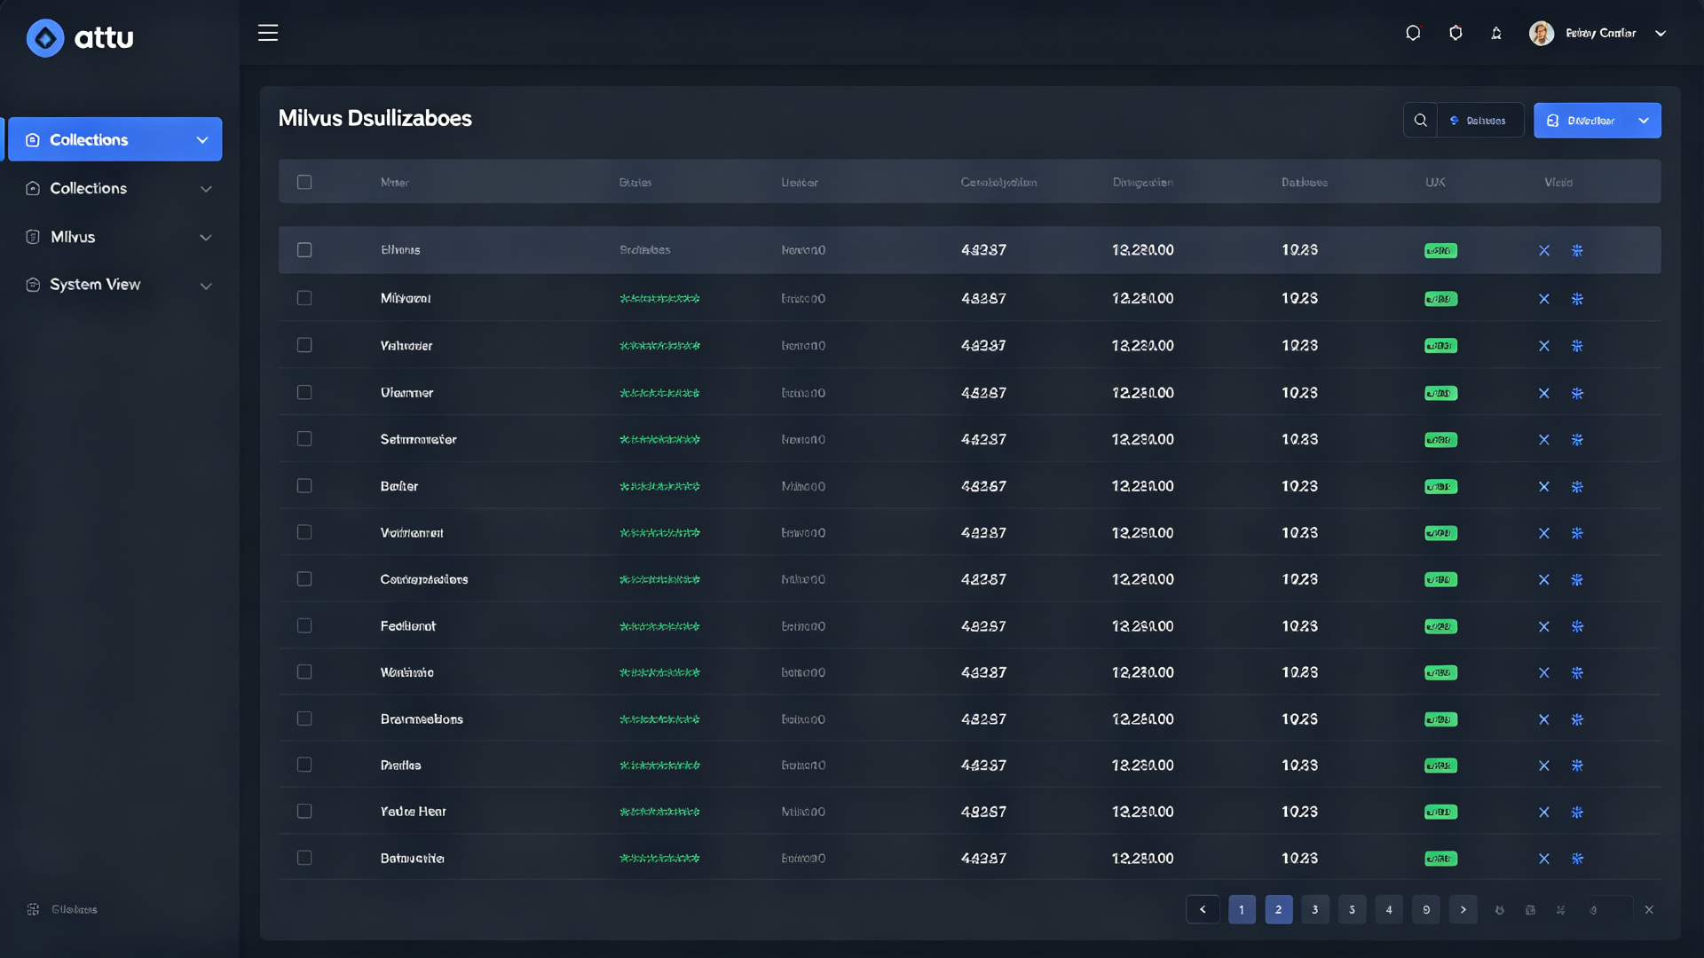Click the blue primary button's label
Viewport: 1704px width, 958px height.
1590,121
